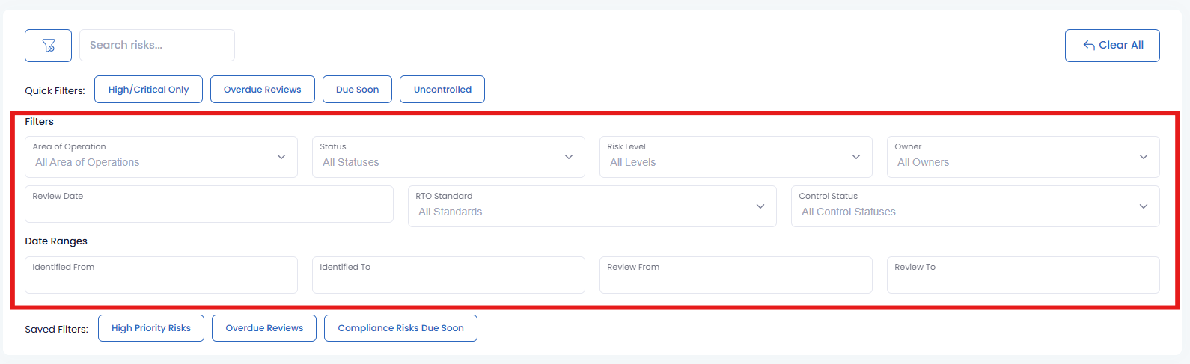Viewport: 1190px width, 364px height.
Task: Select the Identified To date field
Action: [448, 276]
